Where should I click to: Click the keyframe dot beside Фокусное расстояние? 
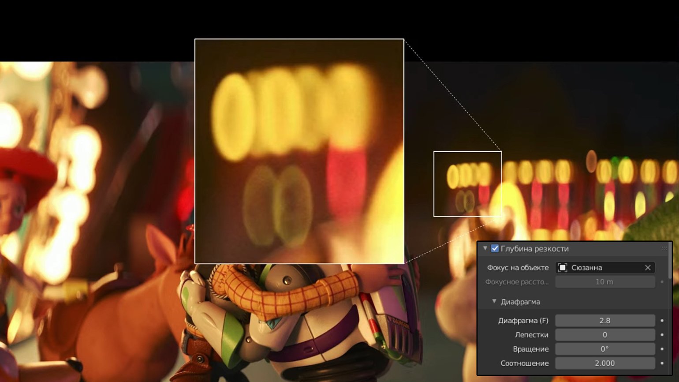[x=662, y=281]
